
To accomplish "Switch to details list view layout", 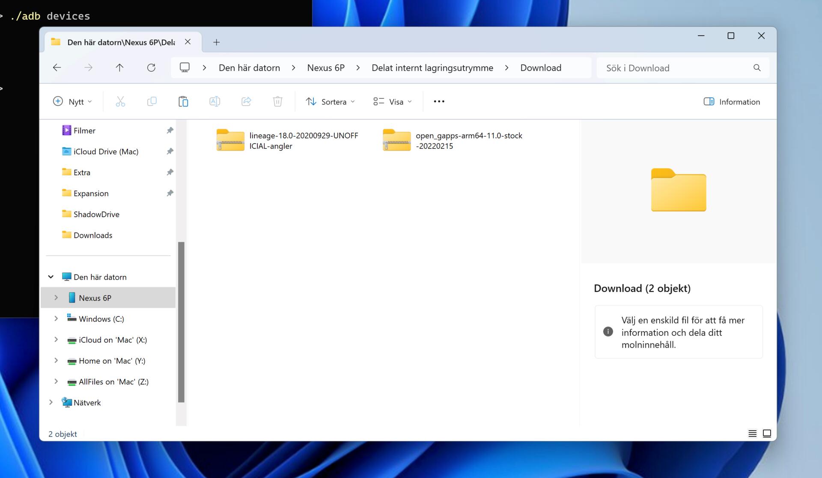I will pos(752,434).
